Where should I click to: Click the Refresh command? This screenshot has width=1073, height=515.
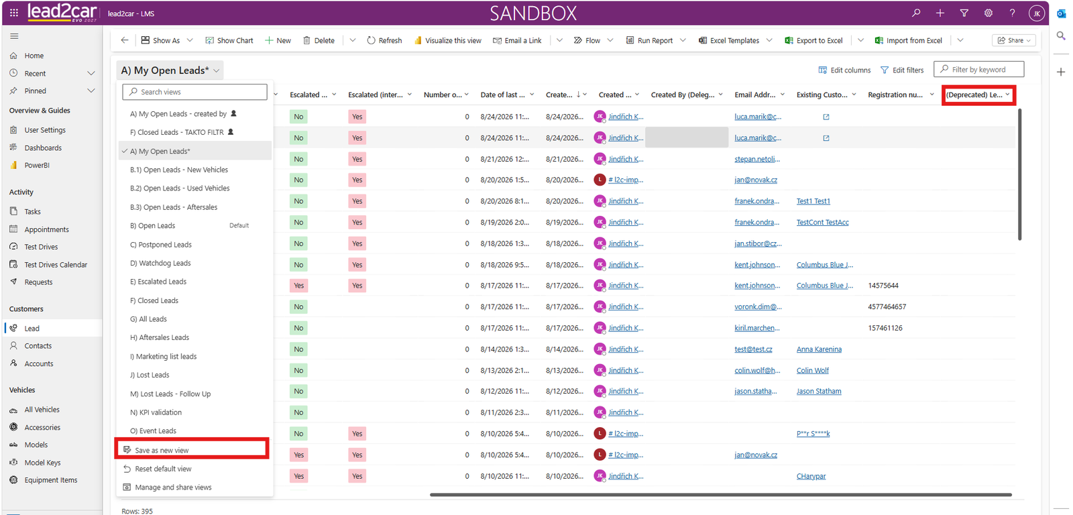(385, 40)
